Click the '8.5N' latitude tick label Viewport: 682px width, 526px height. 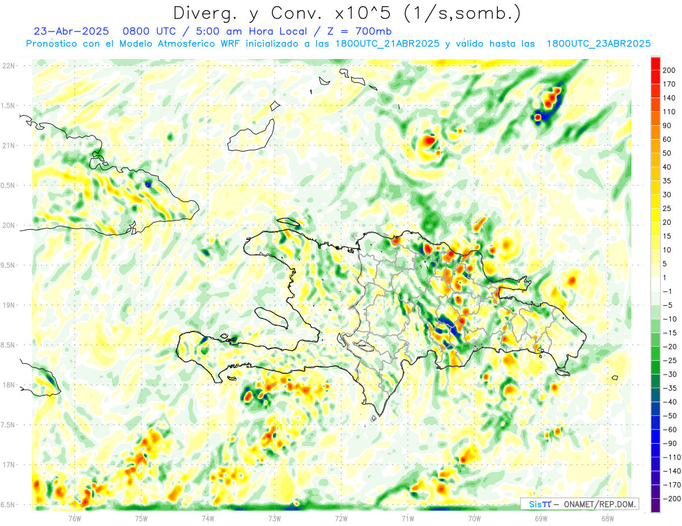(x=7, y=345)
